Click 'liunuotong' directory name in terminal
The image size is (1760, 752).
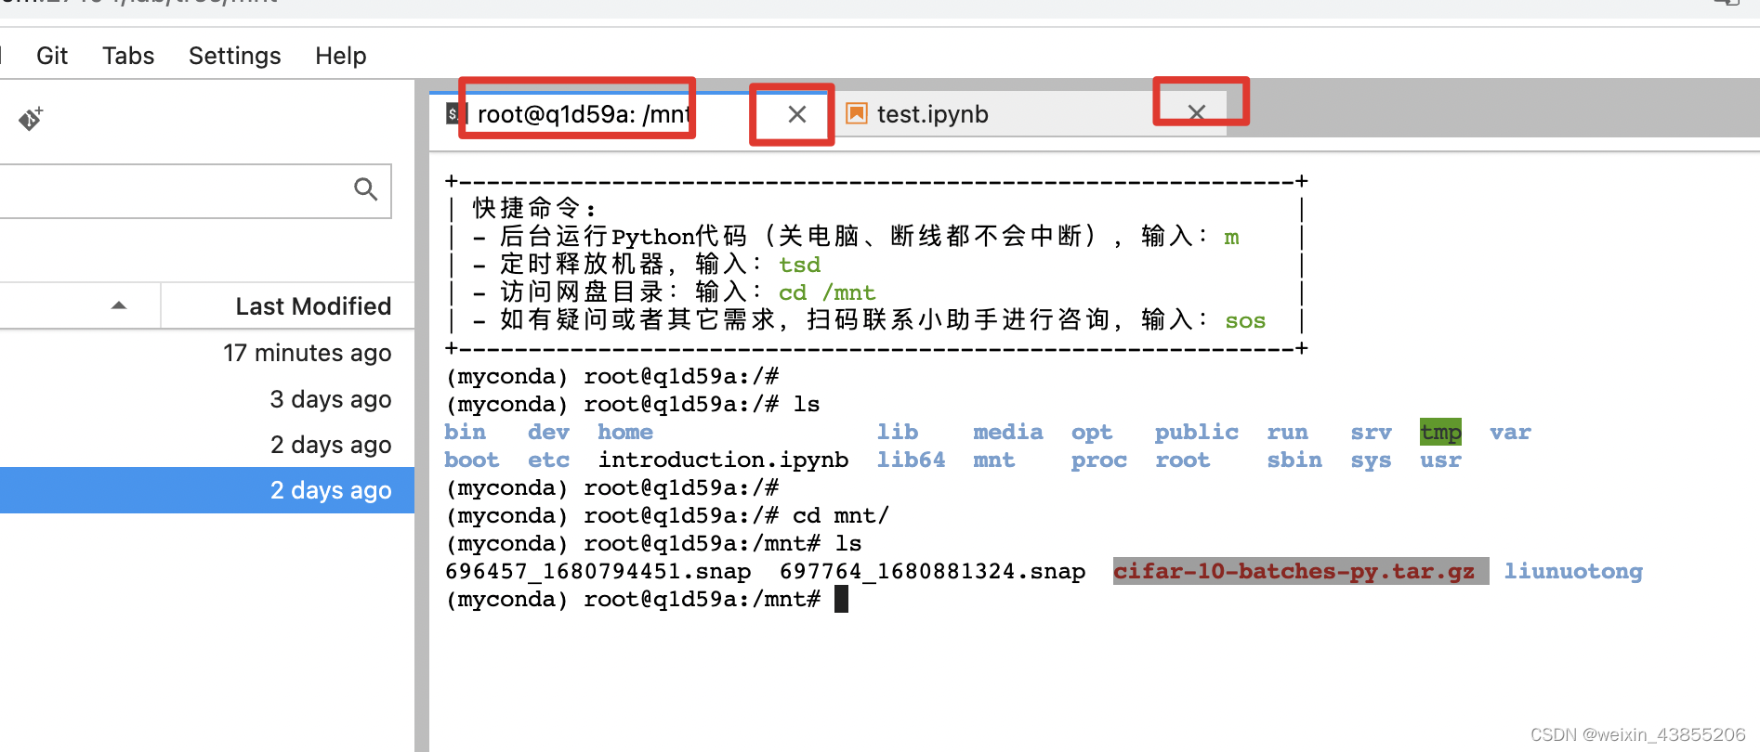[1573, 572]
